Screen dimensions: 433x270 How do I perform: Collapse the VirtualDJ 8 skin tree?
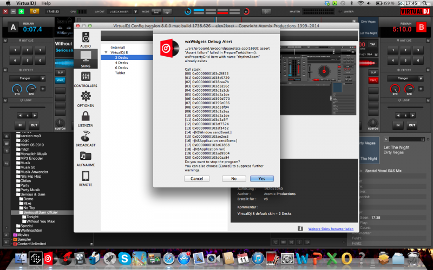pos(106,52)
